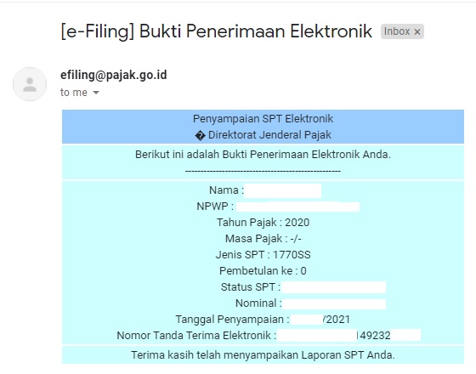Open the sender's profile avatar
The width and height of the screenshot is (476, 374).
[x=30, y=84]
